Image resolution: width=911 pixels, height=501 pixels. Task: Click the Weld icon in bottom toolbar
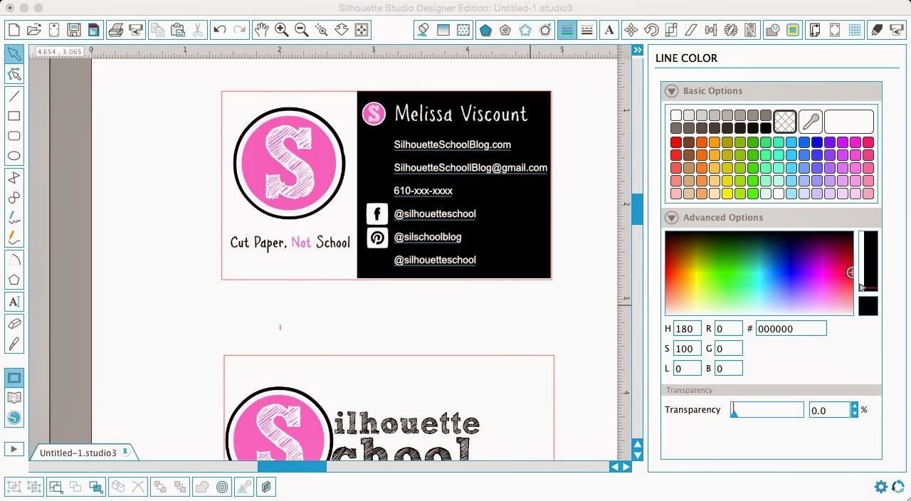[202, 487]
